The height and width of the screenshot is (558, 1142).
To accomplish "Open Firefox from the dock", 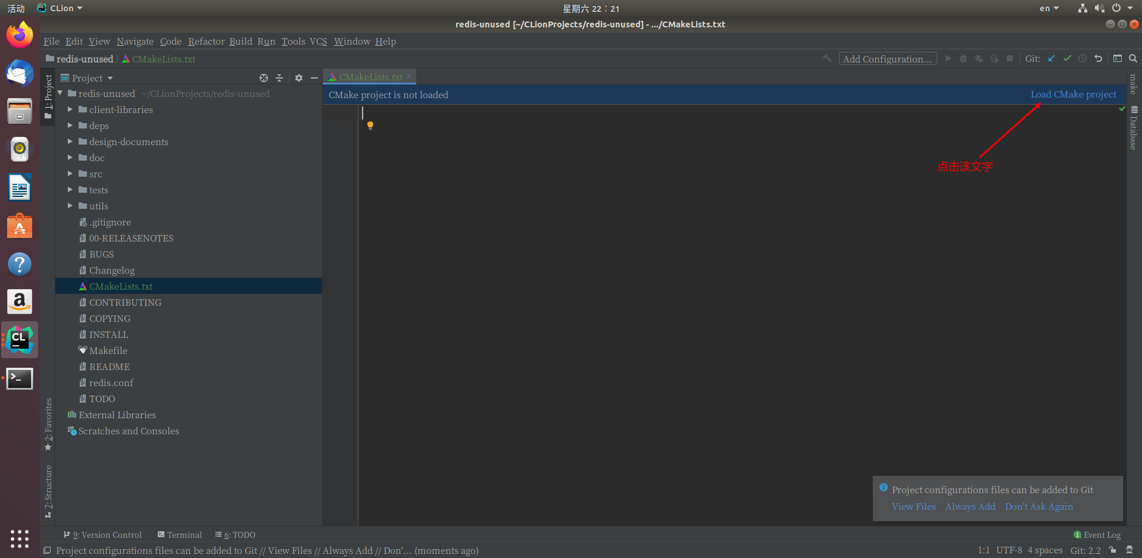I will tap(20, 35).
